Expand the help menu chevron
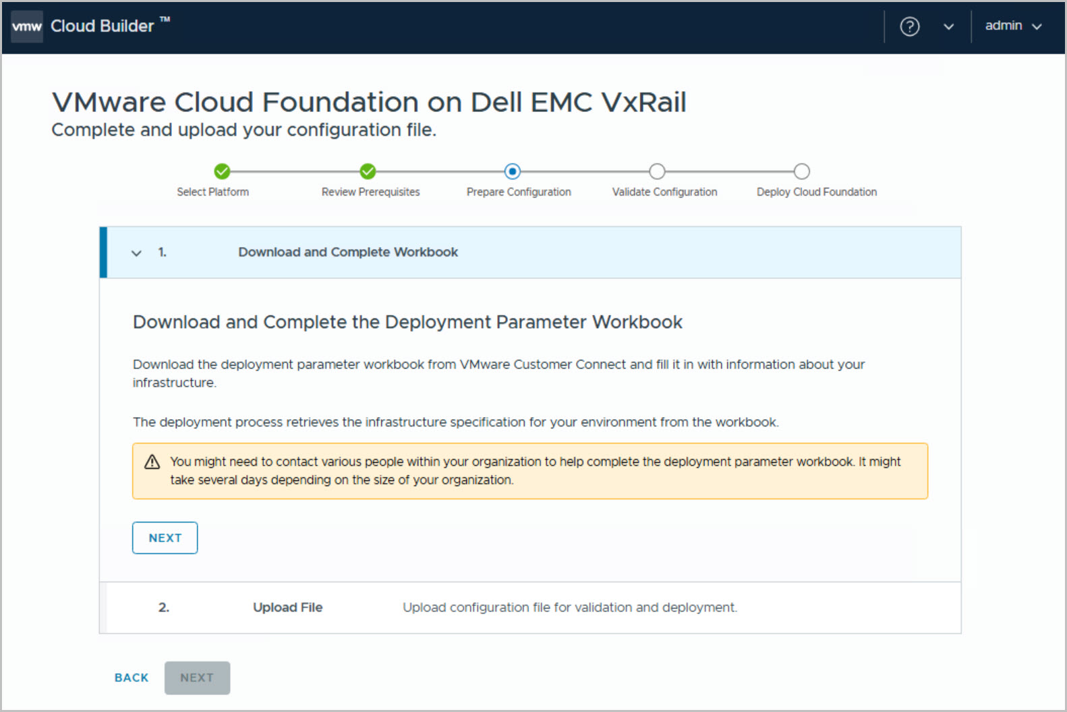This screenshot has width=1067, height=712. (x=948, y=27)
